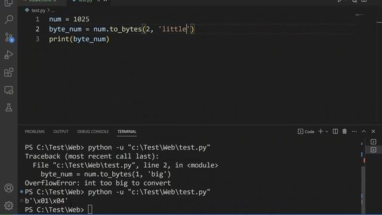
Task: Open the Testing flask view
Action: tap(9, 107)
